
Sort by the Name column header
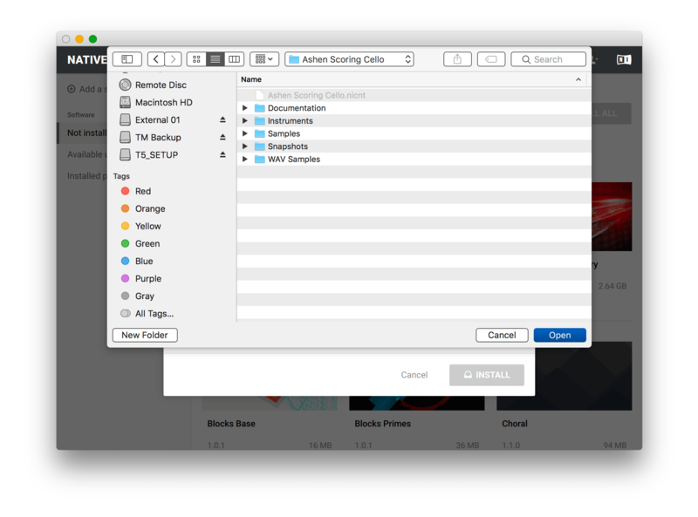[251, 79]
